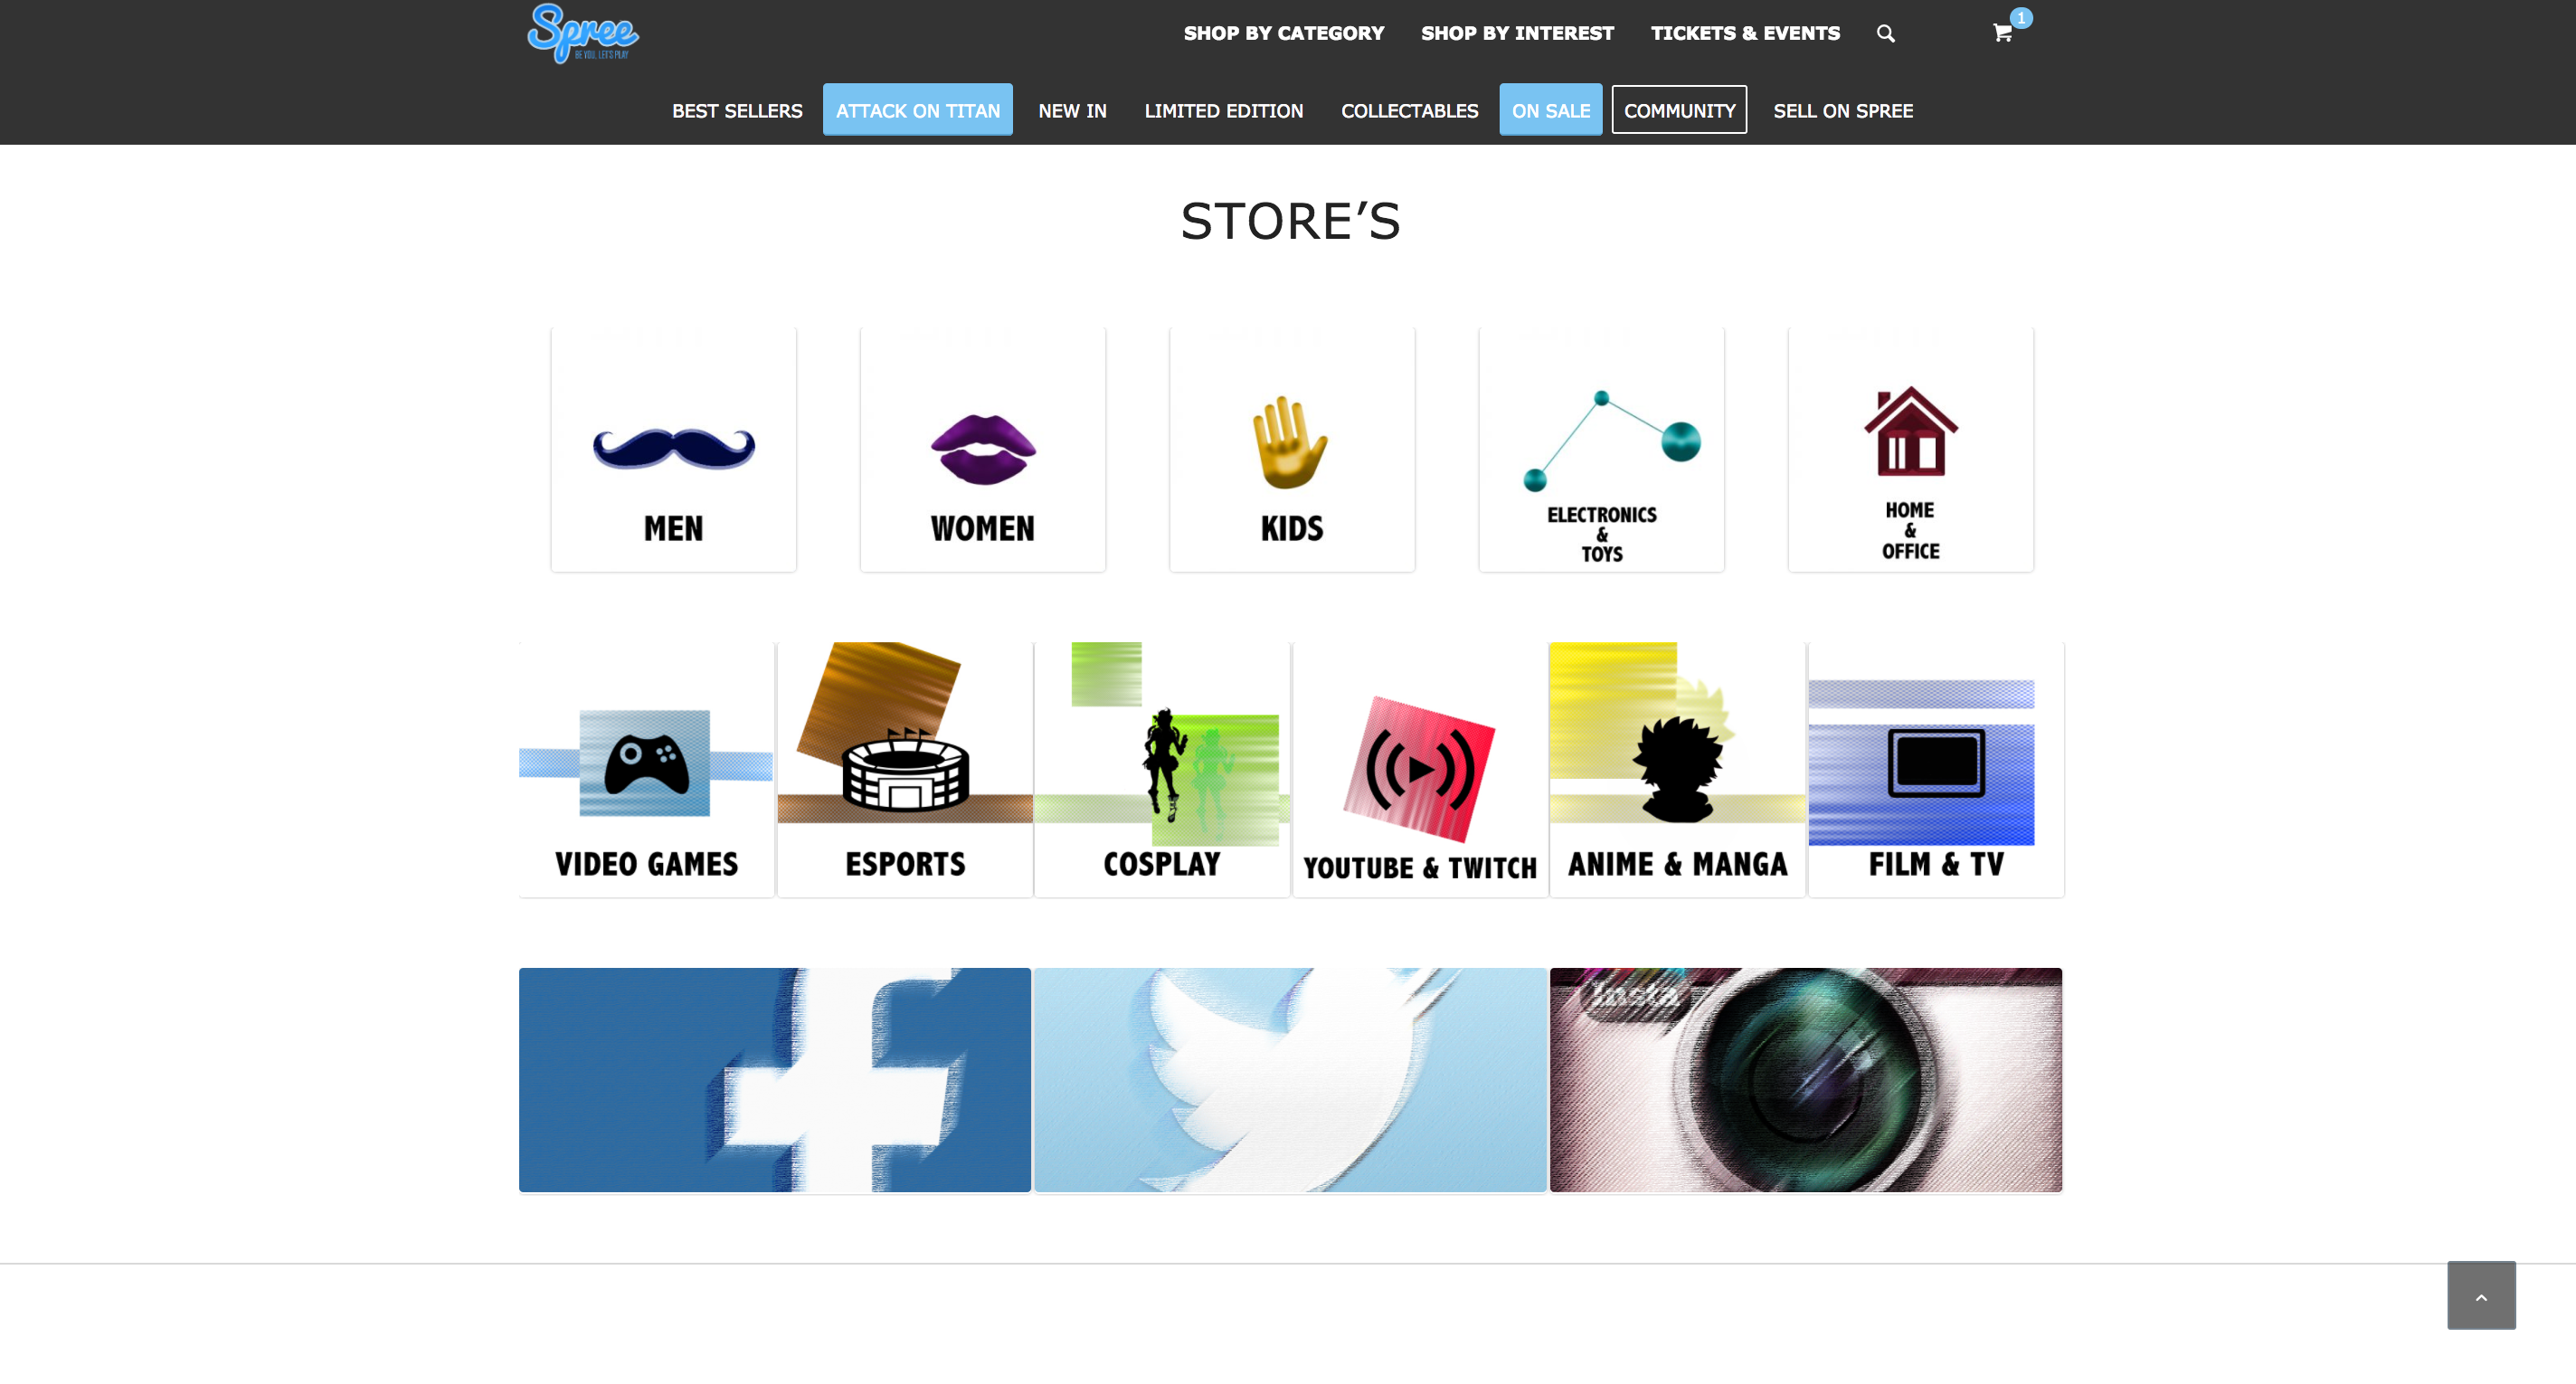Click the Facebook banner image
Image resolution: width=2576 pixels, height=1384 pixels.
(775, 1080)
